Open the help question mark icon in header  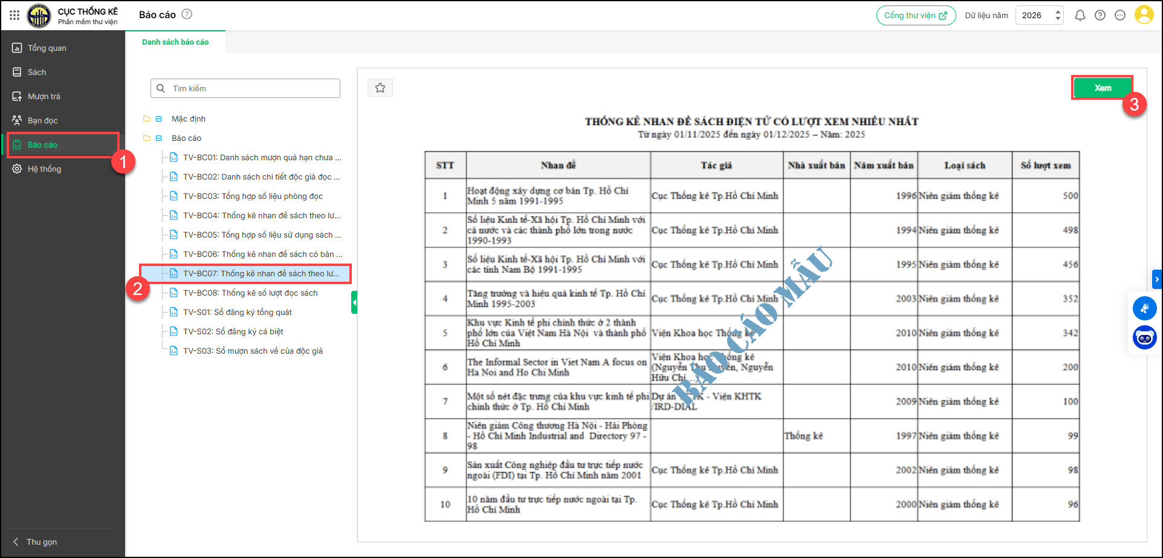tap(1100, 16)
